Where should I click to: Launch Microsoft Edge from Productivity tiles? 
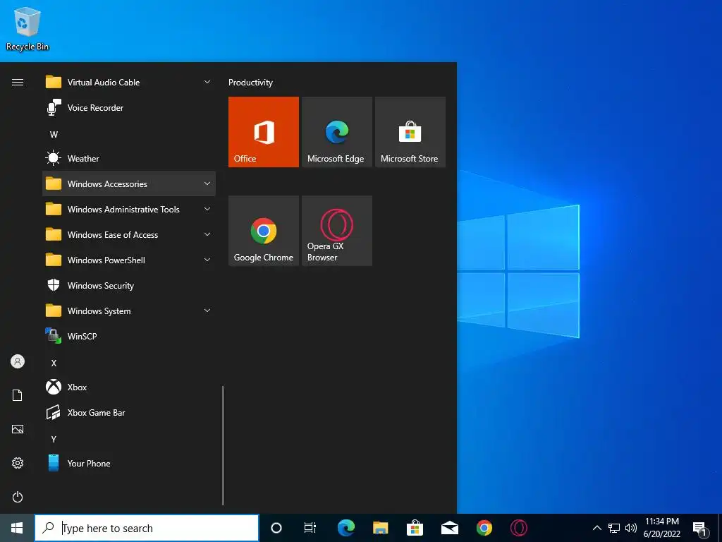tap(336, 132)
